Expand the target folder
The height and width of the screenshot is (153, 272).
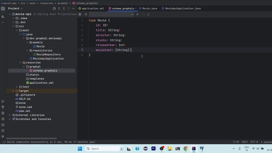tap(13, 91)
